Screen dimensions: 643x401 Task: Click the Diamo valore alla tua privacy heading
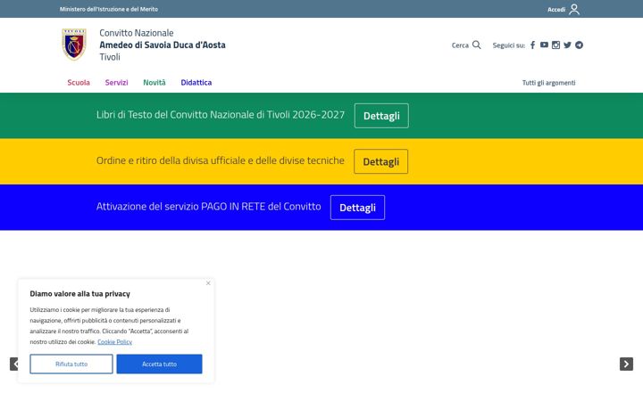click(80, 294)
